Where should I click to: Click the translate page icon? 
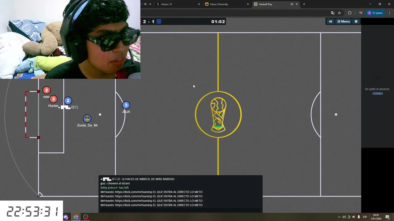[333, 13]
